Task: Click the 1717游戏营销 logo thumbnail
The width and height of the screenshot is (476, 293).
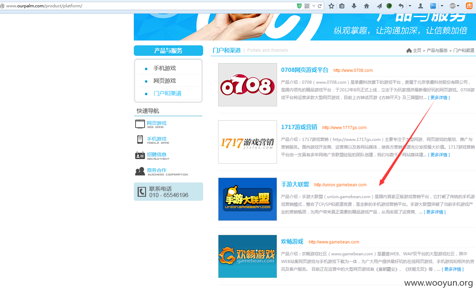Action: point(247,142)
